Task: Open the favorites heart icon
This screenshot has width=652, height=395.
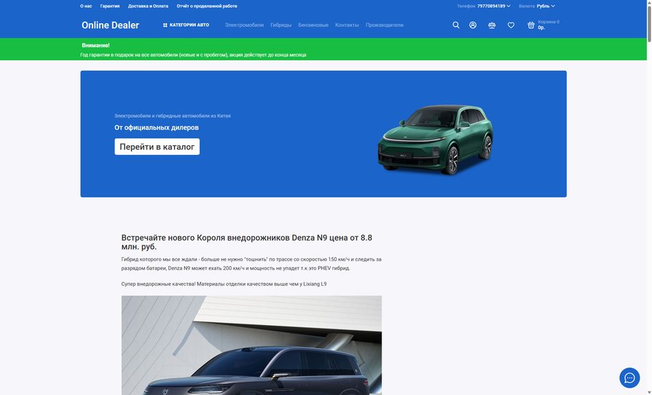Action: [511, 25]
